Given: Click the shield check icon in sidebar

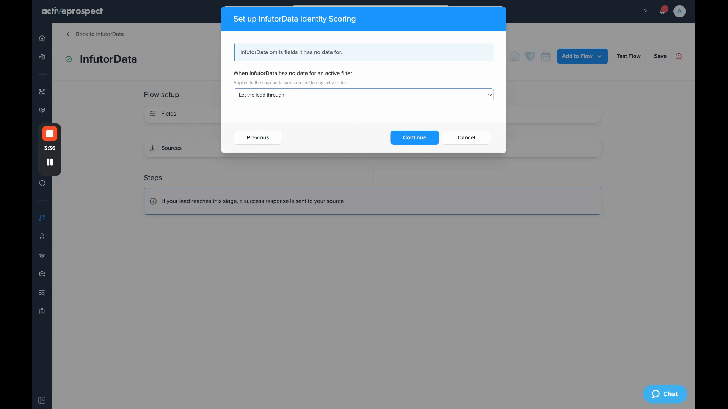Looking at the screenshot, I should (x=42, y=183).
